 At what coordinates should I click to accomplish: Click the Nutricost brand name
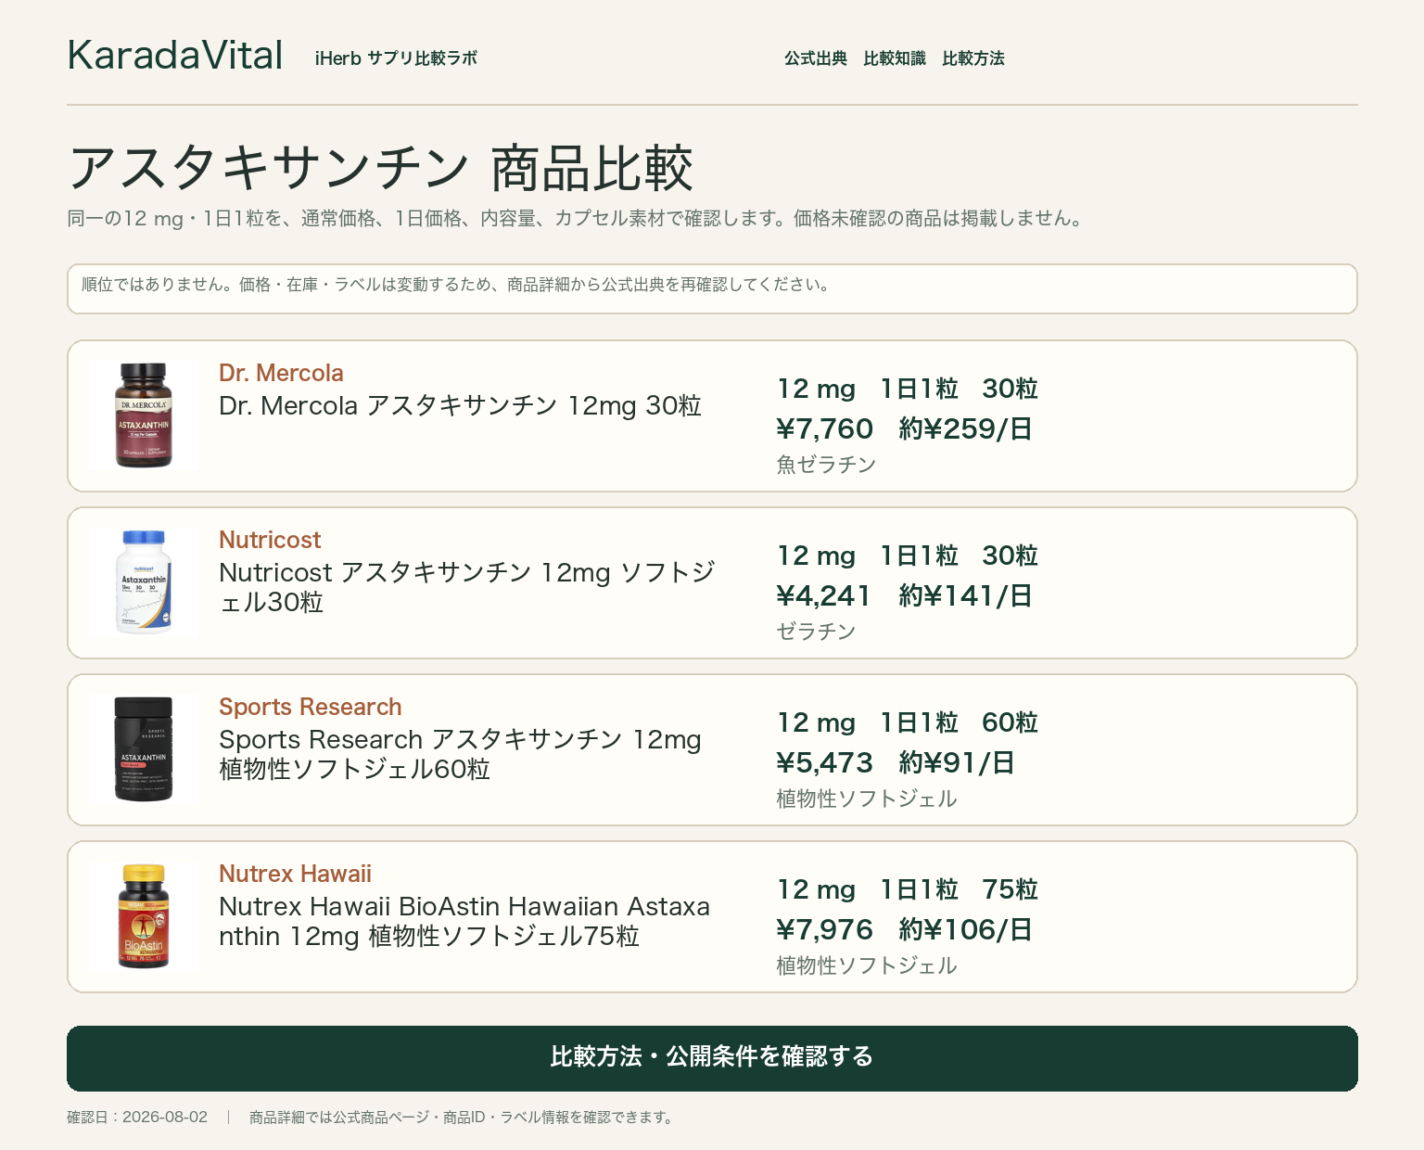(x=270, y=540)
